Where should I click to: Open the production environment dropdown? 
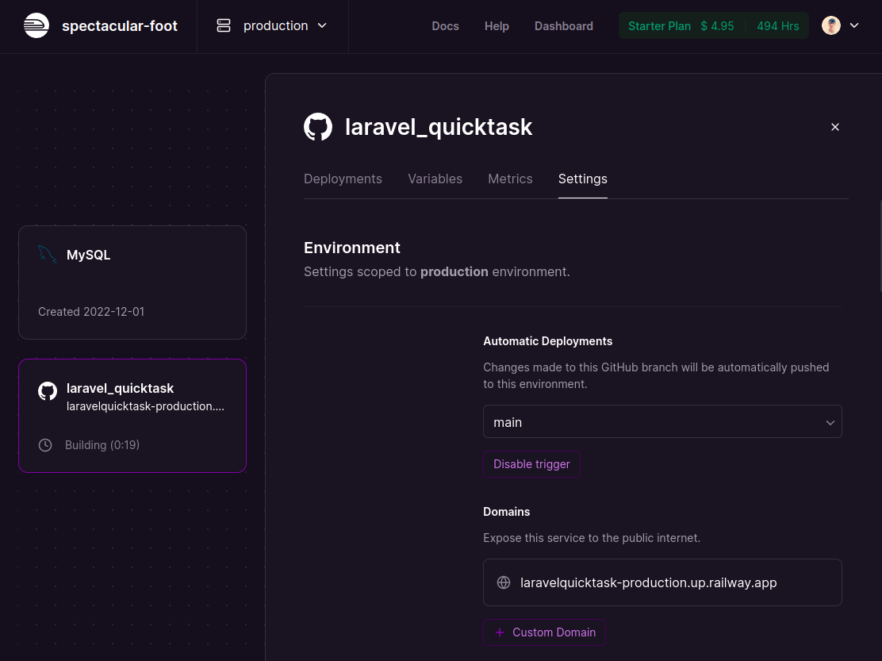(x=273, y=25)
